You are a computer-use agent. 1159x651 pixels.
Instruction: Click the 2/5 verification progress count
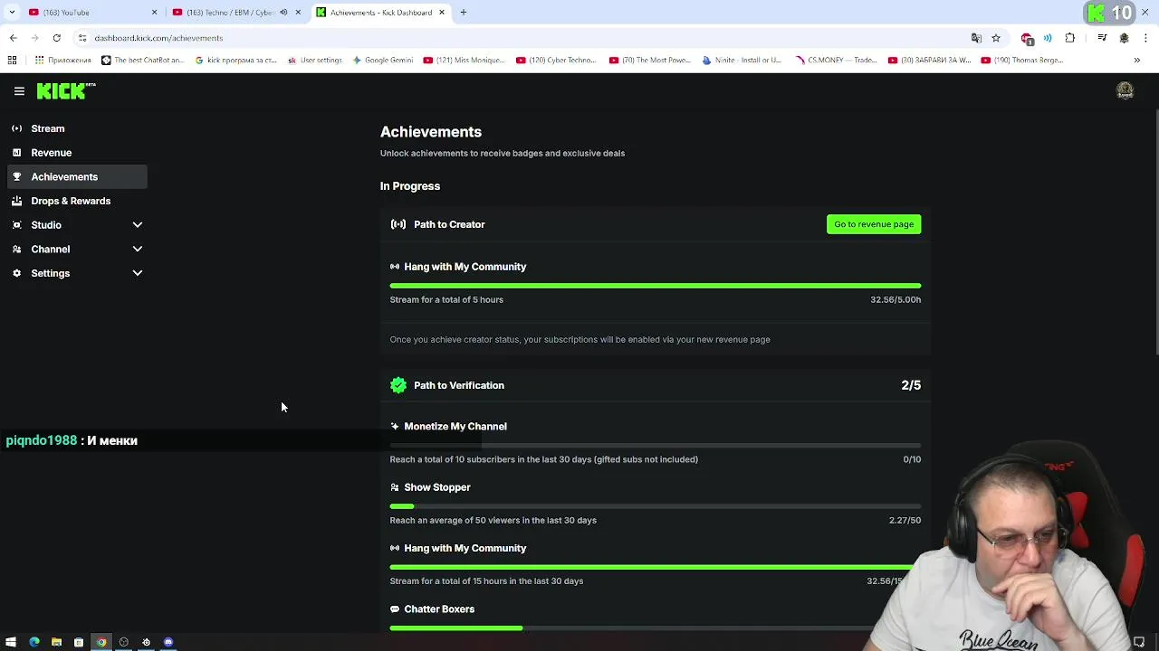point(911,385)
